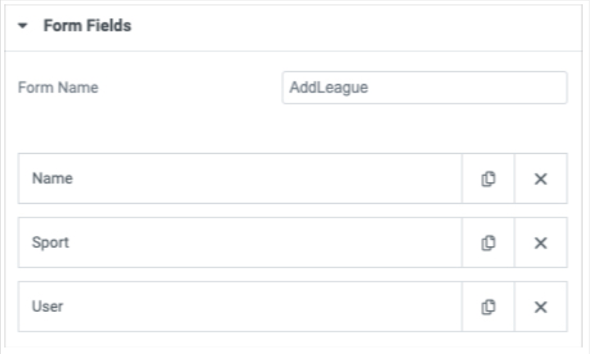Click the User label text in the list
The image size is (590, 354).
(47, 307)
